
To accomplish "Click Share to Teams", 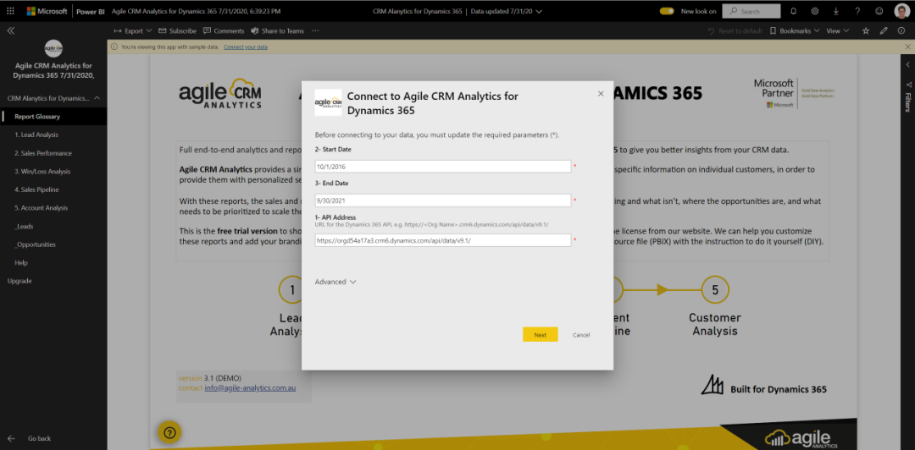I will [277, 31].
